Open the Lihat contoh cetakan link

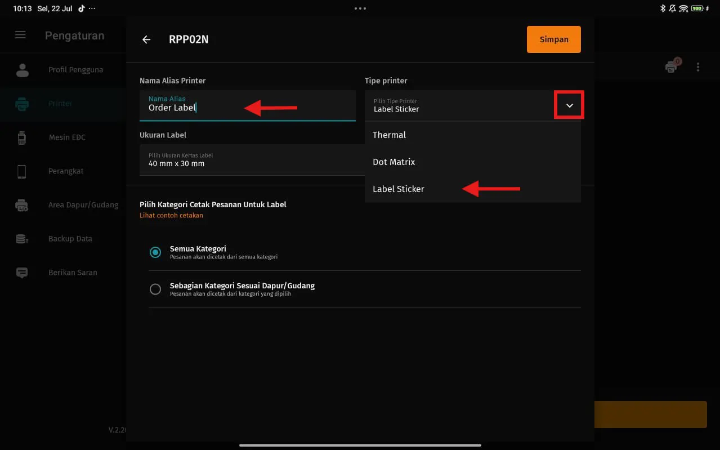pyautogui.click(x=171, y=215)
